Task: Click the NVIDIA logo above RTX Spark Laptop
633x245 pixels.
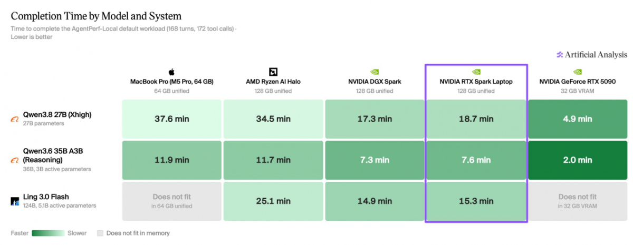Action: [476, 72]
